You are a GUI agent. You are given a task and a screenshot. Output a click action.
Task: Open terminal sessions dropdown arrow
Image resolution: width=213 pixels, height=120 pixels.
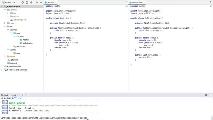click(x=27, y=95)
